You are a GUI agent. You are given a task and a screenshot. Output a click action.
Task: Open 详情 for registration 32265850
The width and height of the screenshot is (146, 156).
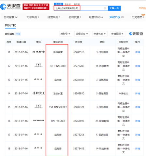click(x=138, y=94)
